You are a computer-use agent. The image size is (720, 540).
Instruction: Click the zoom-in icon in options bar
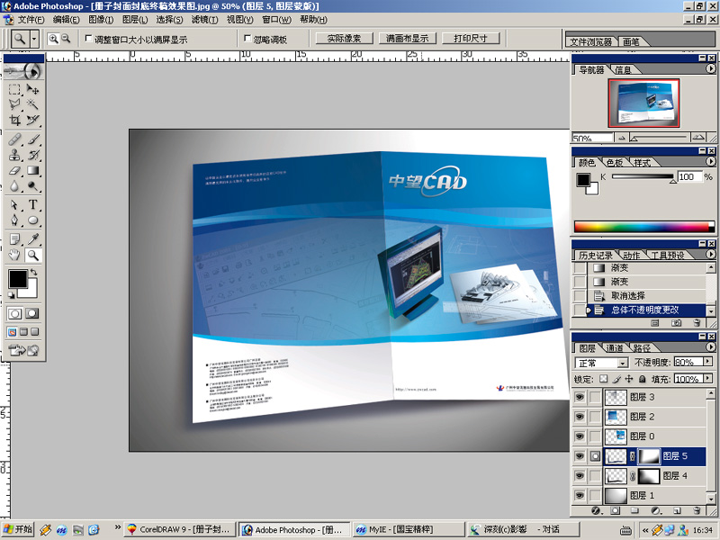pyautogui.click(x=54, y=39)
